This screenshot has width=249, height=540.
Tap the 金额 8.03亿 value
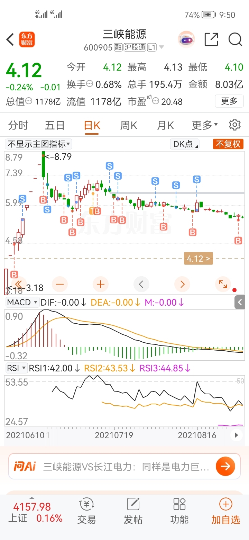tap(216, 84)
